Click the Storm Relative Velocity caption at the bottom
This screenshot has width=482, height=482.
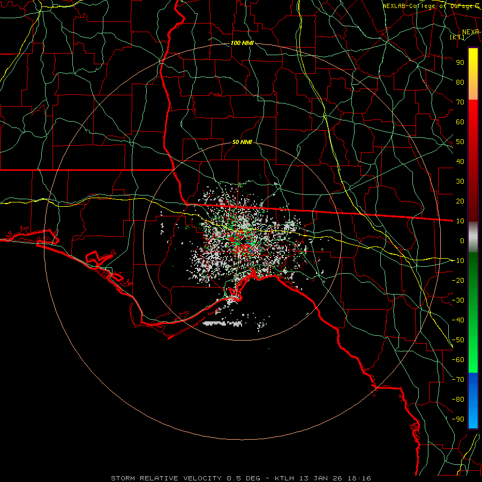click(241, 478)
